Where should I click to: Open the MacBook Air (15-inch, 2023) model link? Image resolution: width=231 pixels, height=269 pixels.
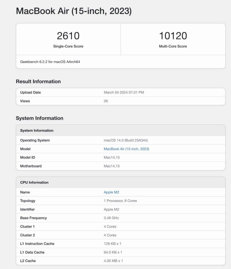[126, 149]
